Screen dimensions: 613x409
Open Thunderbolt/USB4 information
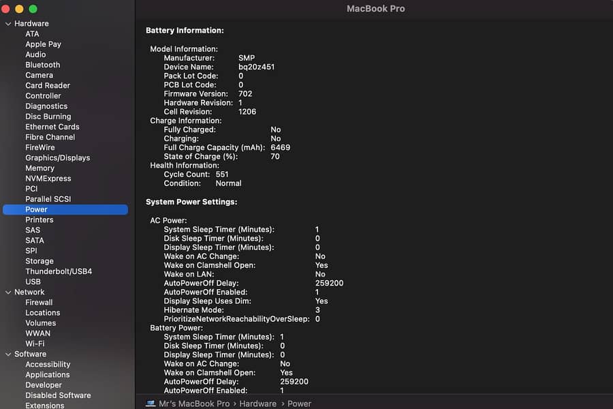[x=59, y=271]
